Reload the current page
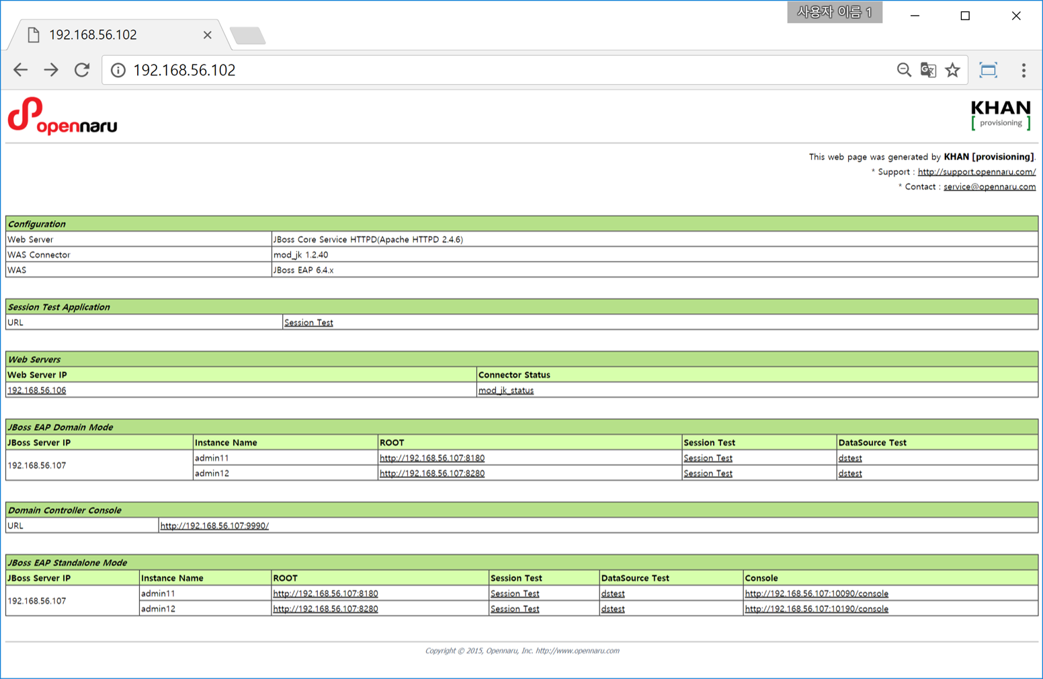Screen dimensions: 1043x679 [82, 70]
